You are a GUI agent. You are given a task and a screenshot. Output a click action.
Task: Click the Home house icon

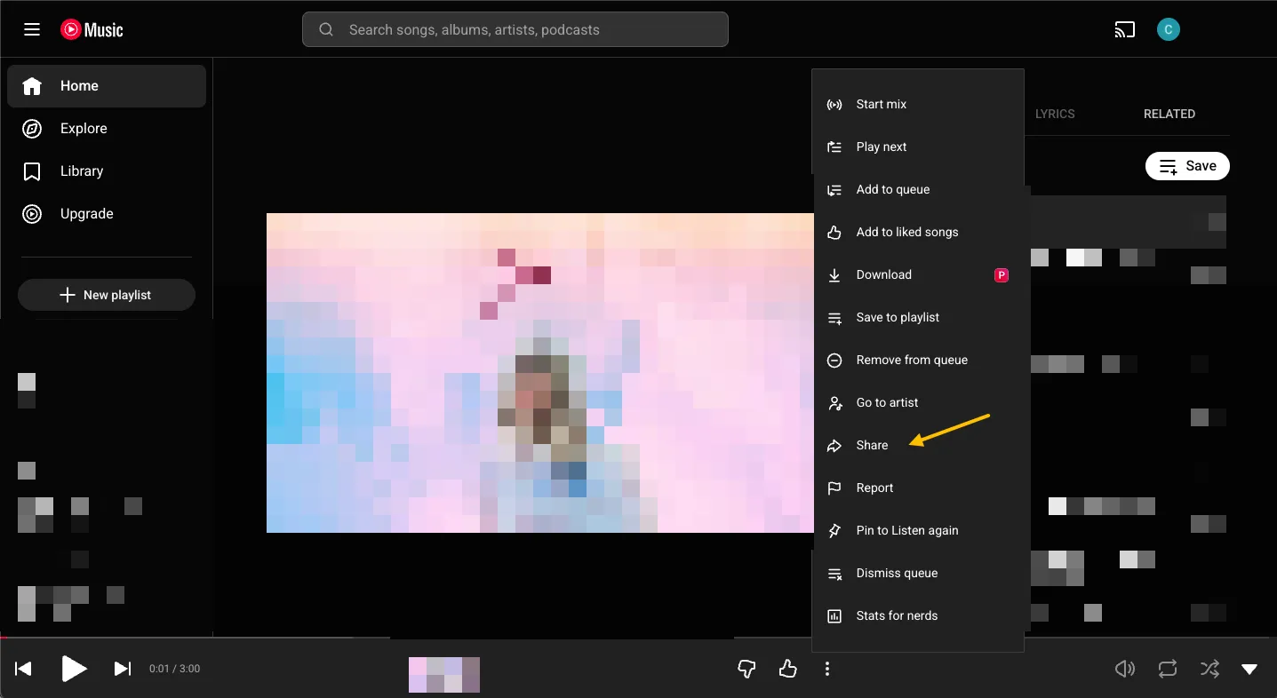click(x=32, y=86)
